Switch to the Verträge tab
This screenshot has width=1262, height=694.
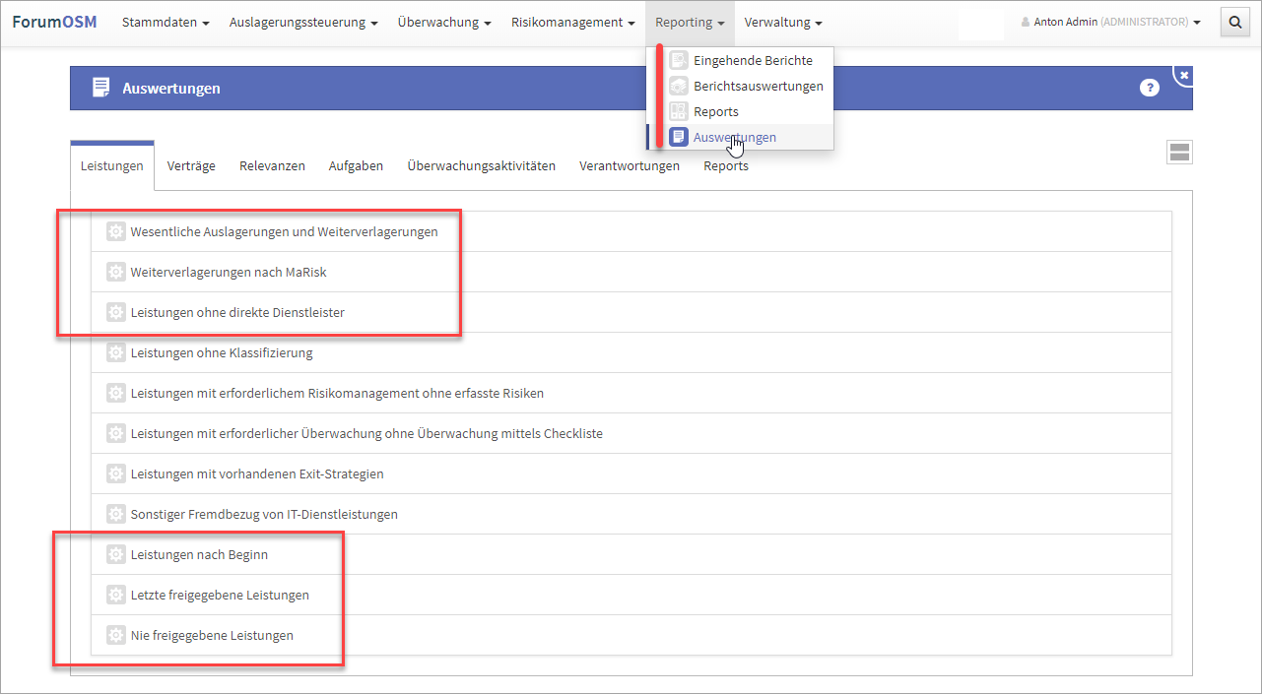point(191,166)
